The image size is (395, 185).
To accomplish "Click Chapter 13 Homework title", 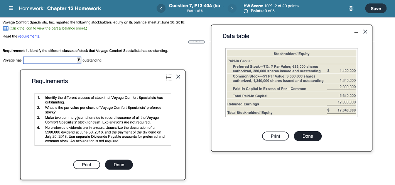I will click(x=74, y=8).
